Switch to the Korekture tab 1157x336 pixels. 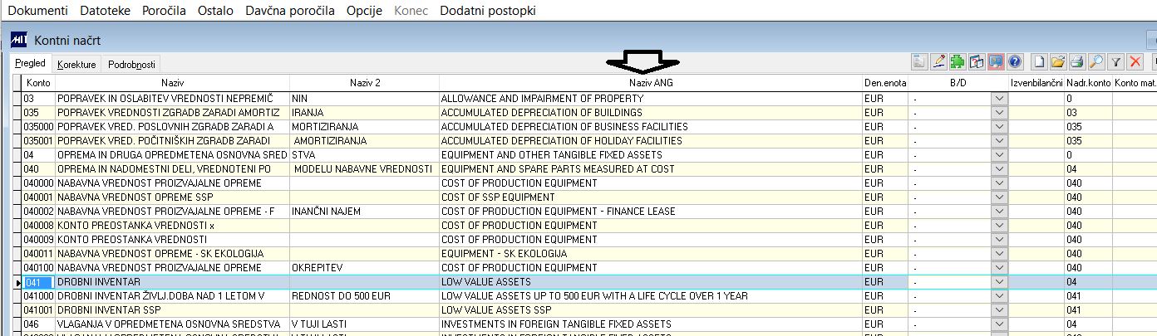click(76, 65)
